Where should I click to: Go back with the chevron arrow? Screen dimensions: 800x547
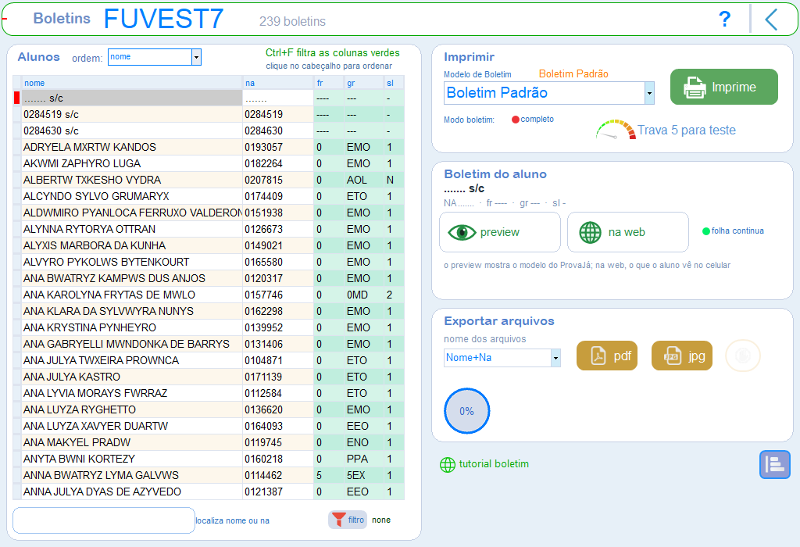(771, 20)
